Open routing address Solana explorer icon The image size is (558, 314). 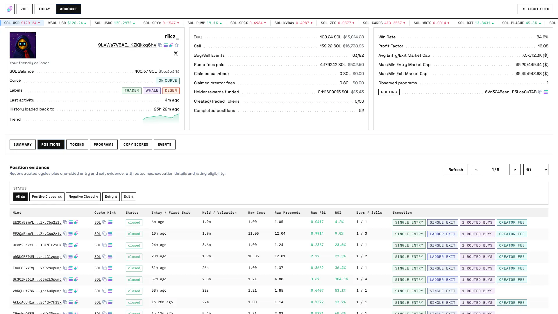pyautogui.click(x=546, y=92)
